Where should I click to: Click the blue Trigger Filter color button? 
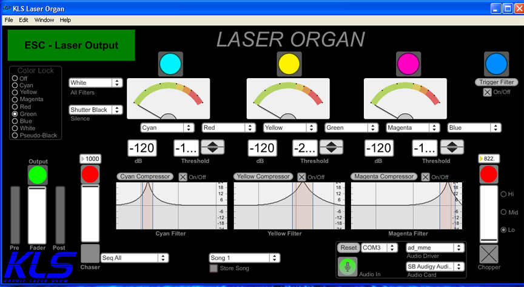point(495,64)
